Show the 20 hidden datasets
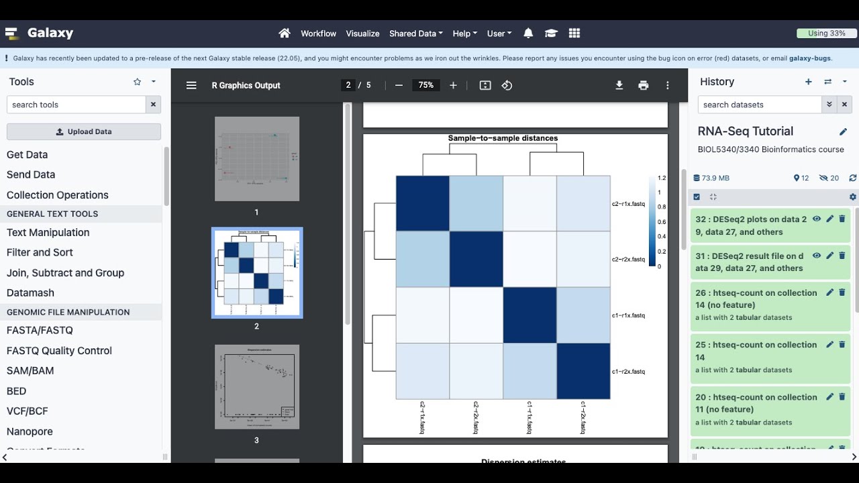Viewport: 859px width, 483px height. point(829,178)
